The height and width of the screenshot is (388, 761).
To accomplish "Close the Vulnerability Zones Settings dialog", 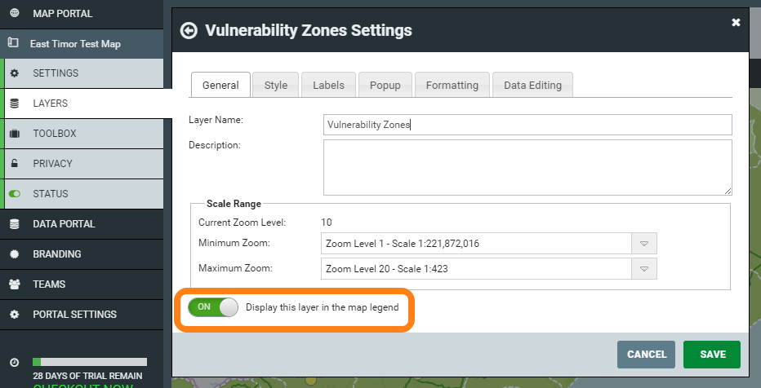I will [736, 22].
